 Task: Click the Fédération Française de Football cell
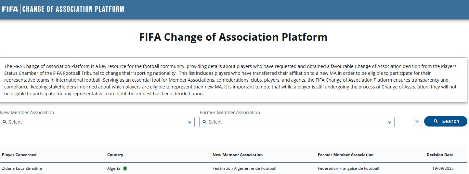(348, 168)
